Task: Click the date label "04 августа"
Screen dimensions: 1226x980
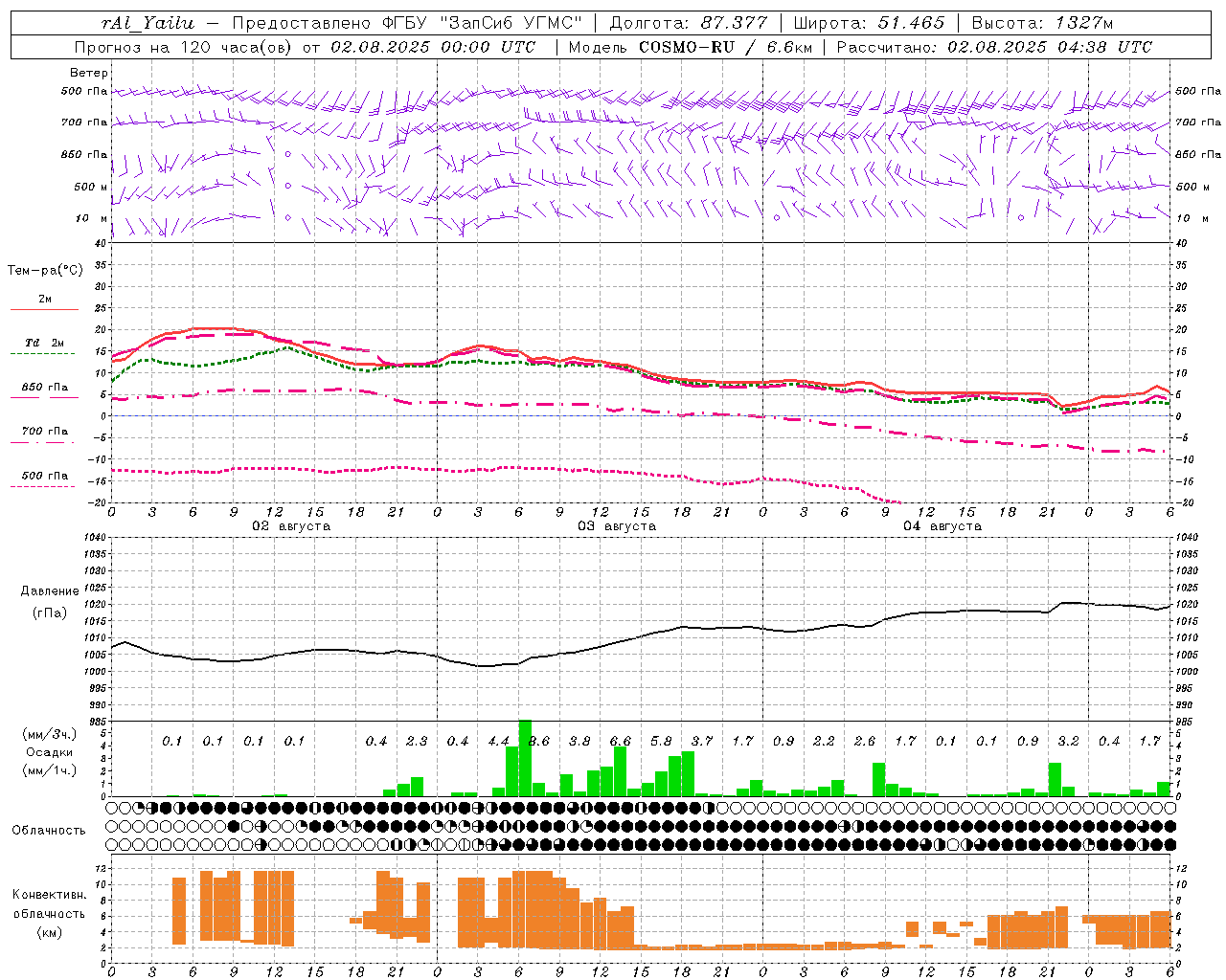Action: (942, 526)
